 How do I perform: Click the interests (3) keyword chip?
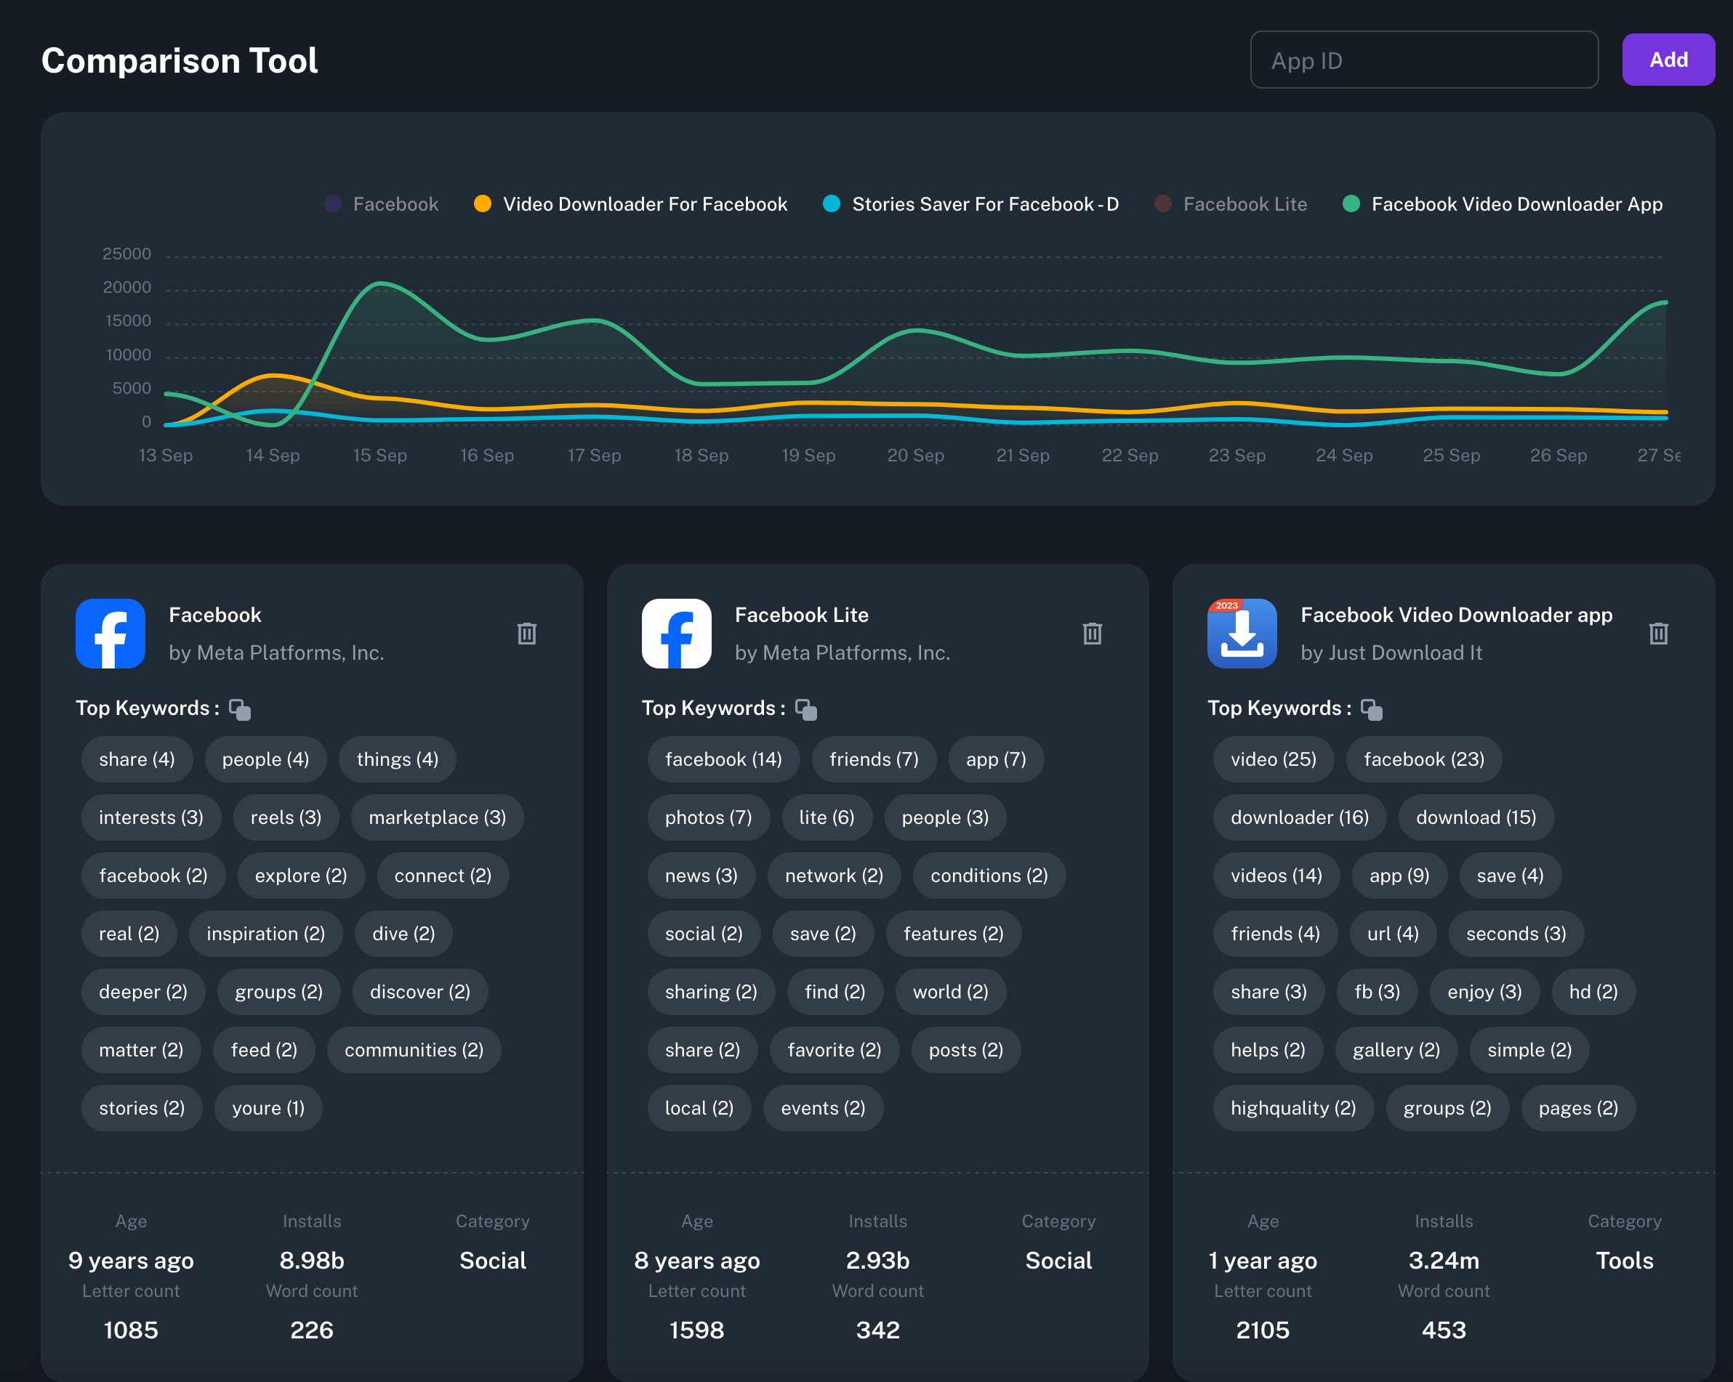pyautogui.click(x=151, y=817)
